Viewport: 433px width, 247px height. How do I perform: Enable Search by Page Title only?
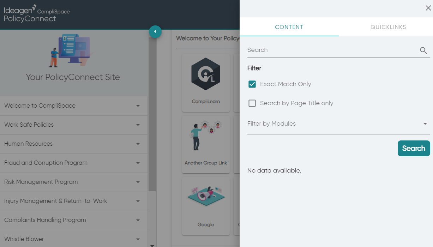[252, 103]
